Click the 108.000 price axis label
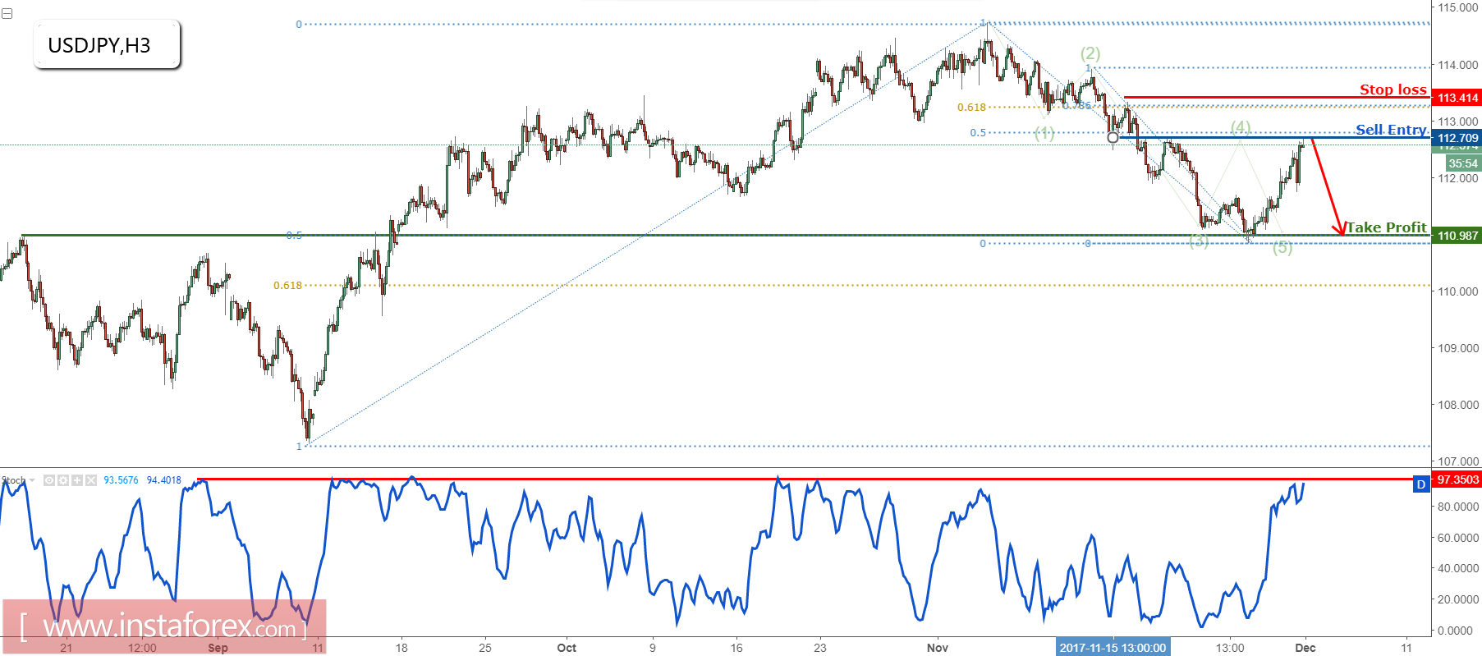 click(1457, 405)
